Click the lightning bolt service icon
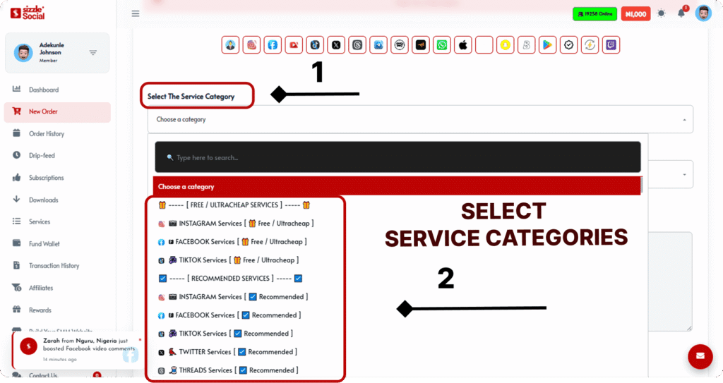This screenshot has width=723, height=383. coord(590,44)
